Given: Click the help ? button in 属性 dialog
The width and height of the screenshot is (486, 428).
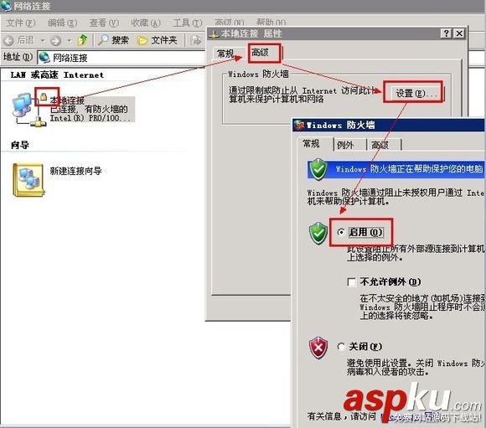Looking at the screenshot, I should point(446,34).
